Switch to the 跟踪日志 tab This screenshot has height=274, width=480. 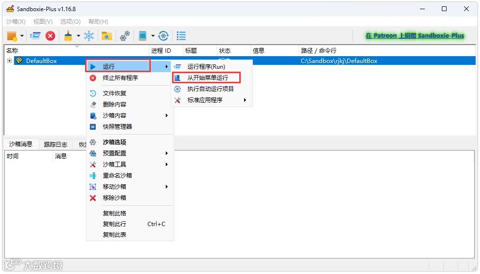(x=56, y=144)
